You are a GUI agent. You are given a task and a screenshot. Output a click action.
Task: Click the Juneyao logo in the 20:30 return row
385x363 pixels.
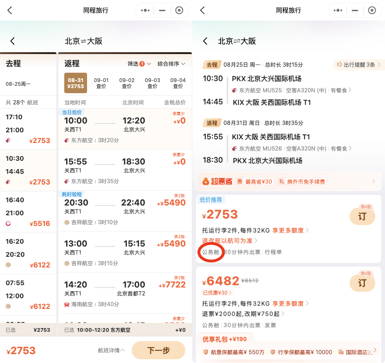click(67, 222)
